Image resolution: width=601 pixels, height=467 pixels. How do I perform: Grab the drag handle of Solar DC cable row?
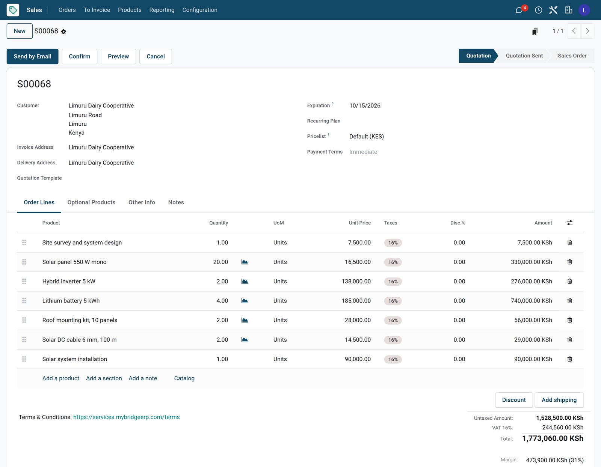pyautogui.click(x=24, y=340)
